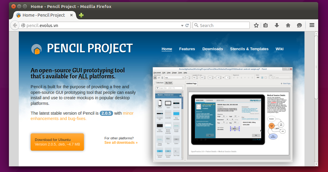The width and height of the screenshot is (328, 172).
Task: Open the Wiki navigation link
Action: 279,49
